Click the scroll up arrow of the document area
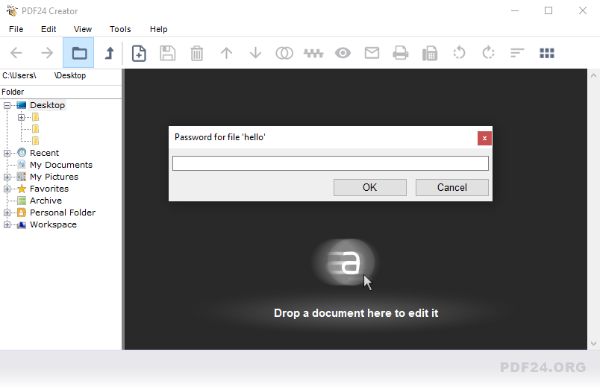600x387 pixels. [x=593, y=75]
